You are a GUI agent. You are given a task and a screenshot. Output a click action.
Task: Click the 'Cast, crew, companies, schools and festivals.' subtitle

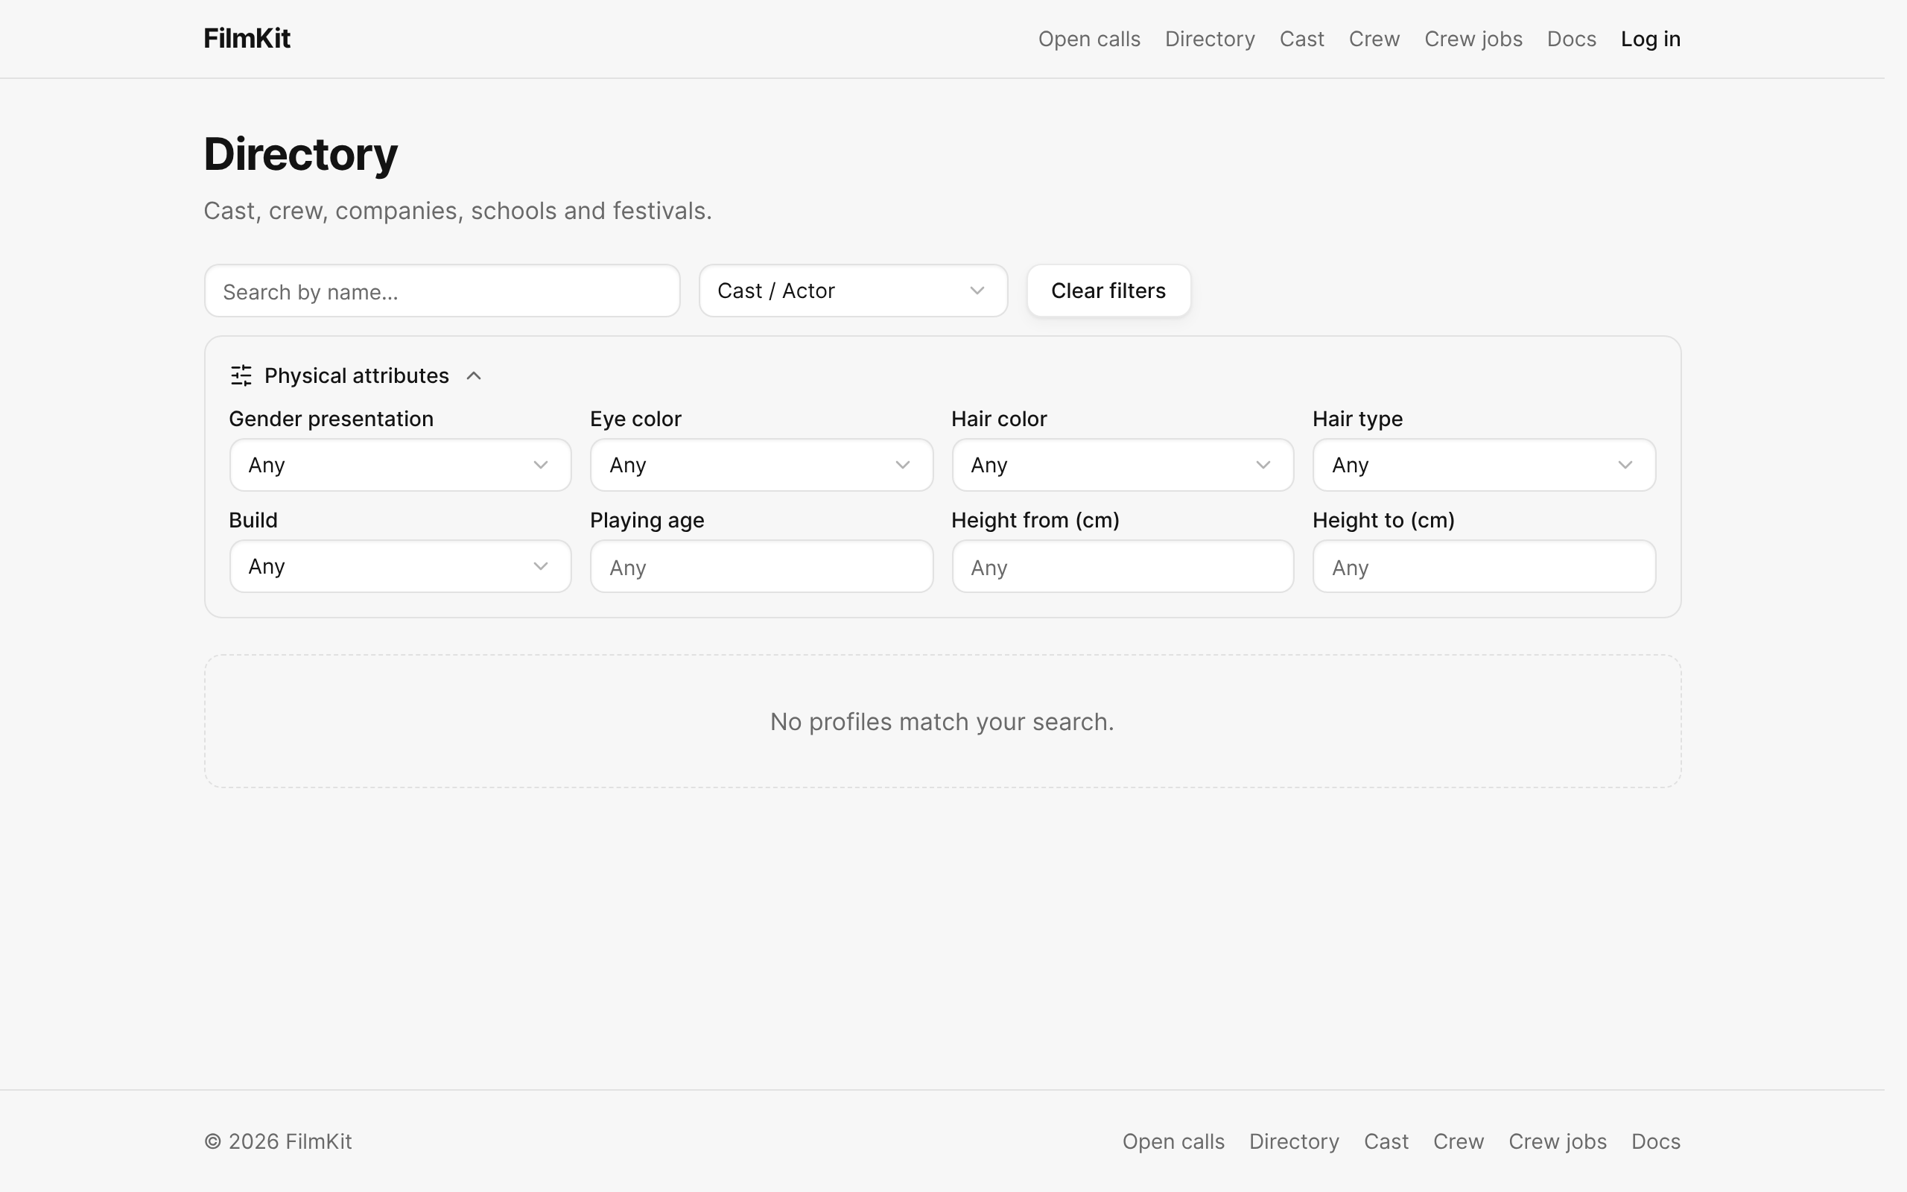pos(457,211)
